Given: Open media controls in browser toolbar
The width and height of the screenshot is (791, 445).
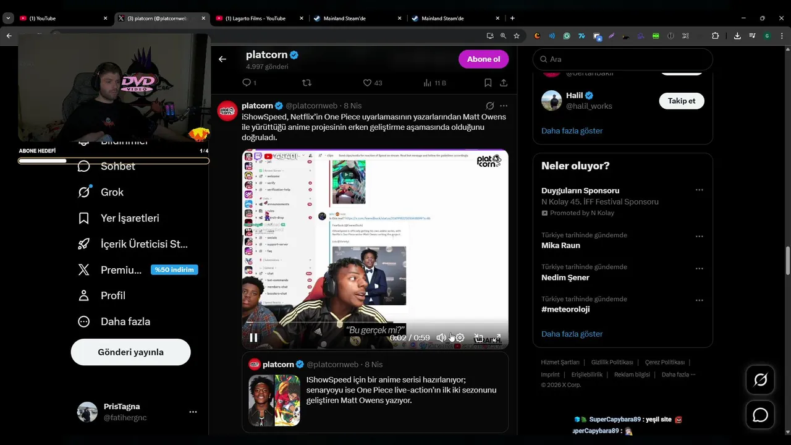Looking at the screenshot, I should [x=752, y=36].
